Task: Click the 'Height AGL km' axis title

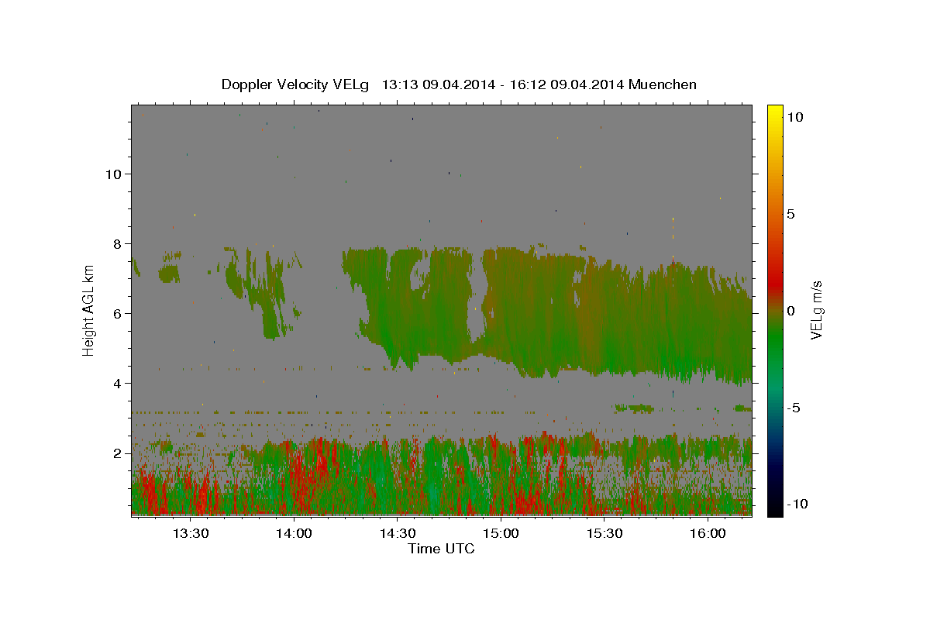Action: [x=88, y=311]
